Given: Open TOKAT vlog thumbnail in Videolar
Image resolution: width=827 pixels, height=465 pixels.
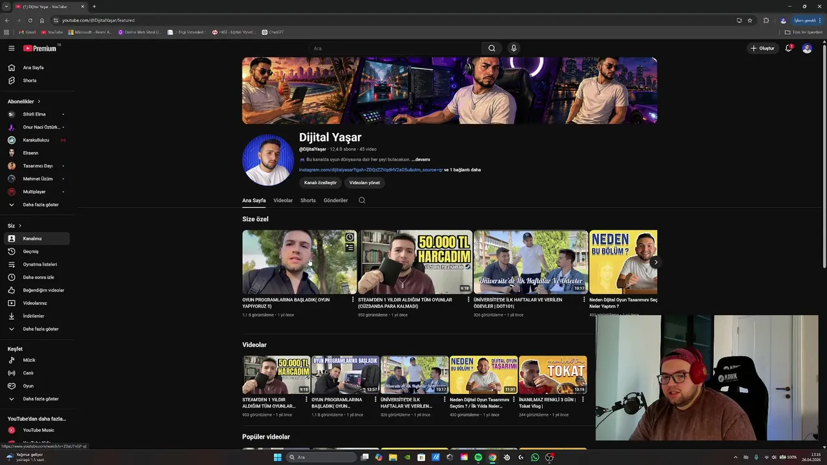Looking at the screenshot, I should click(553, 375).
